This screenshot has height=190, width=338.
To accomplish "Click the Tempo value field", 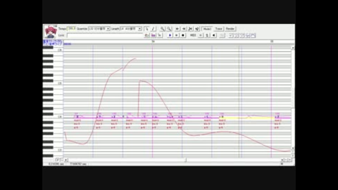I will coord(71,28).
